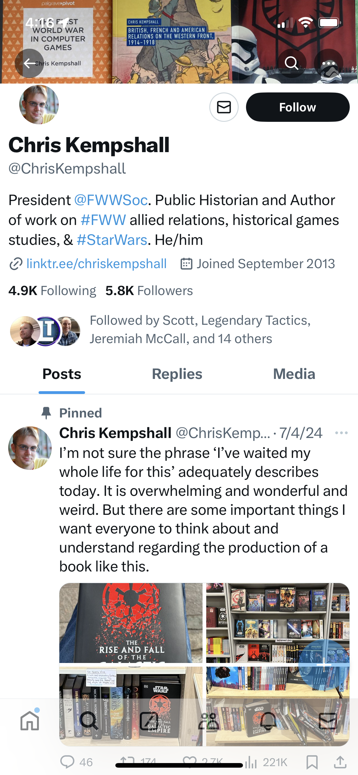This screenshot has width=358, height=775.
Task: Open the direct message envelope icon
Action: (224, 107)
